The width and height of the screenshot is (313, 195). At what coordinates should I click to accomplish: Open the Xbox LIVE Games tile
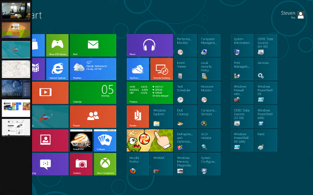(57, 46)
